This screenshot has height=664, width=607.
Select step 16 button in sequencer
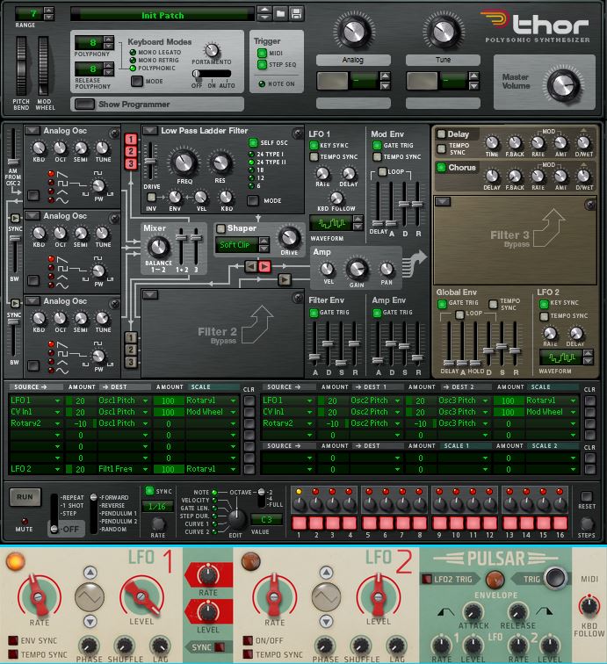[560, 523]
